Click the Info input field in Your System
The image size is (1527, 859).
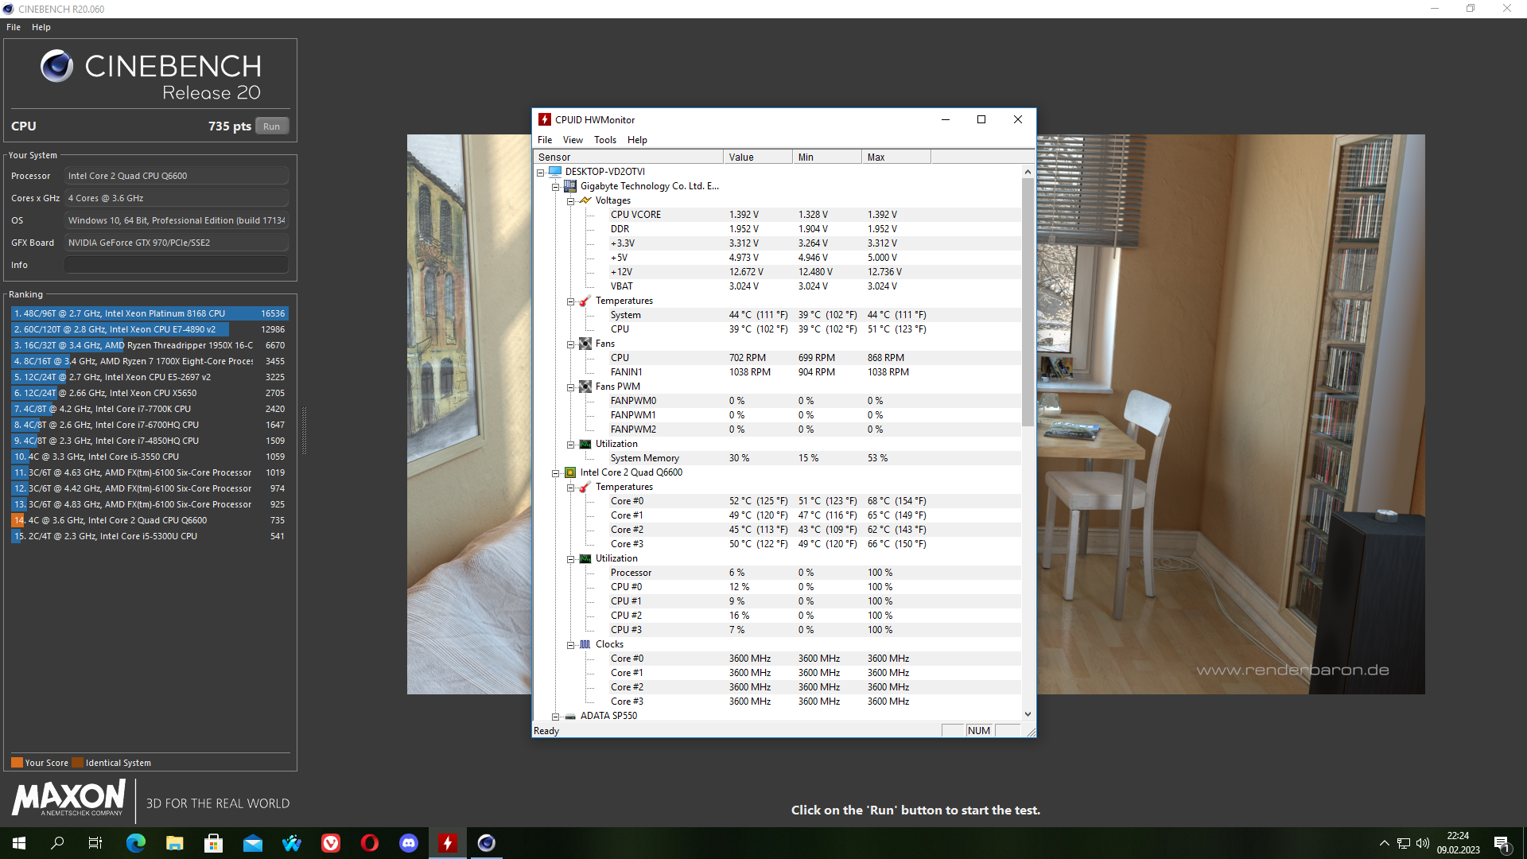pos(177,265)
